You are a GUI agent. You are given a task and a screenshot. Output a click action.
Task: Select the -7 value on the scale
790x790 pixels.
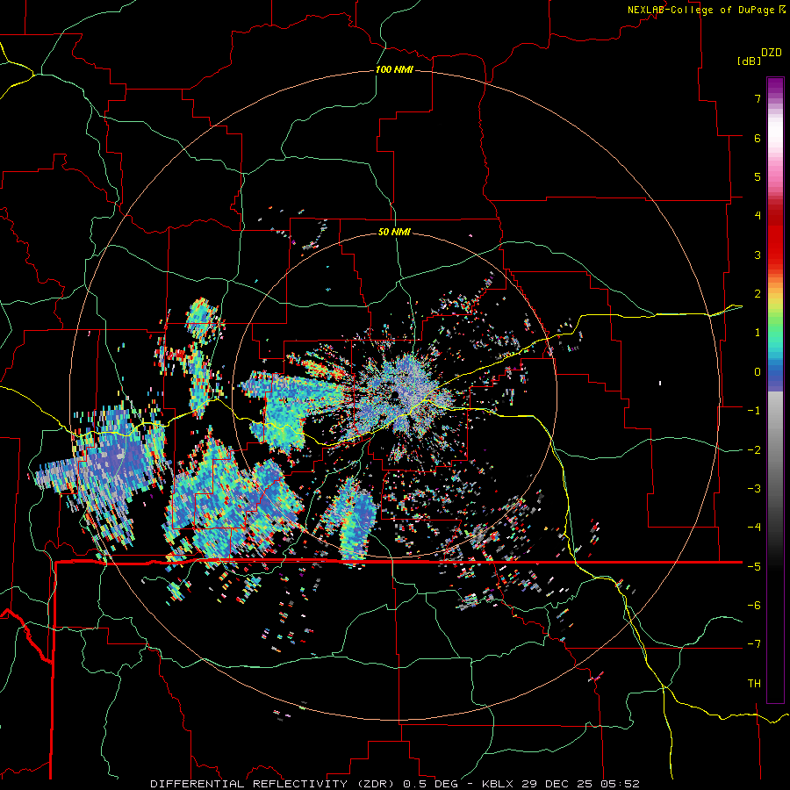point(754,644)
